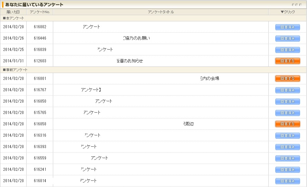Open the アンケート title in row 616241

click(x=89, y=169)
